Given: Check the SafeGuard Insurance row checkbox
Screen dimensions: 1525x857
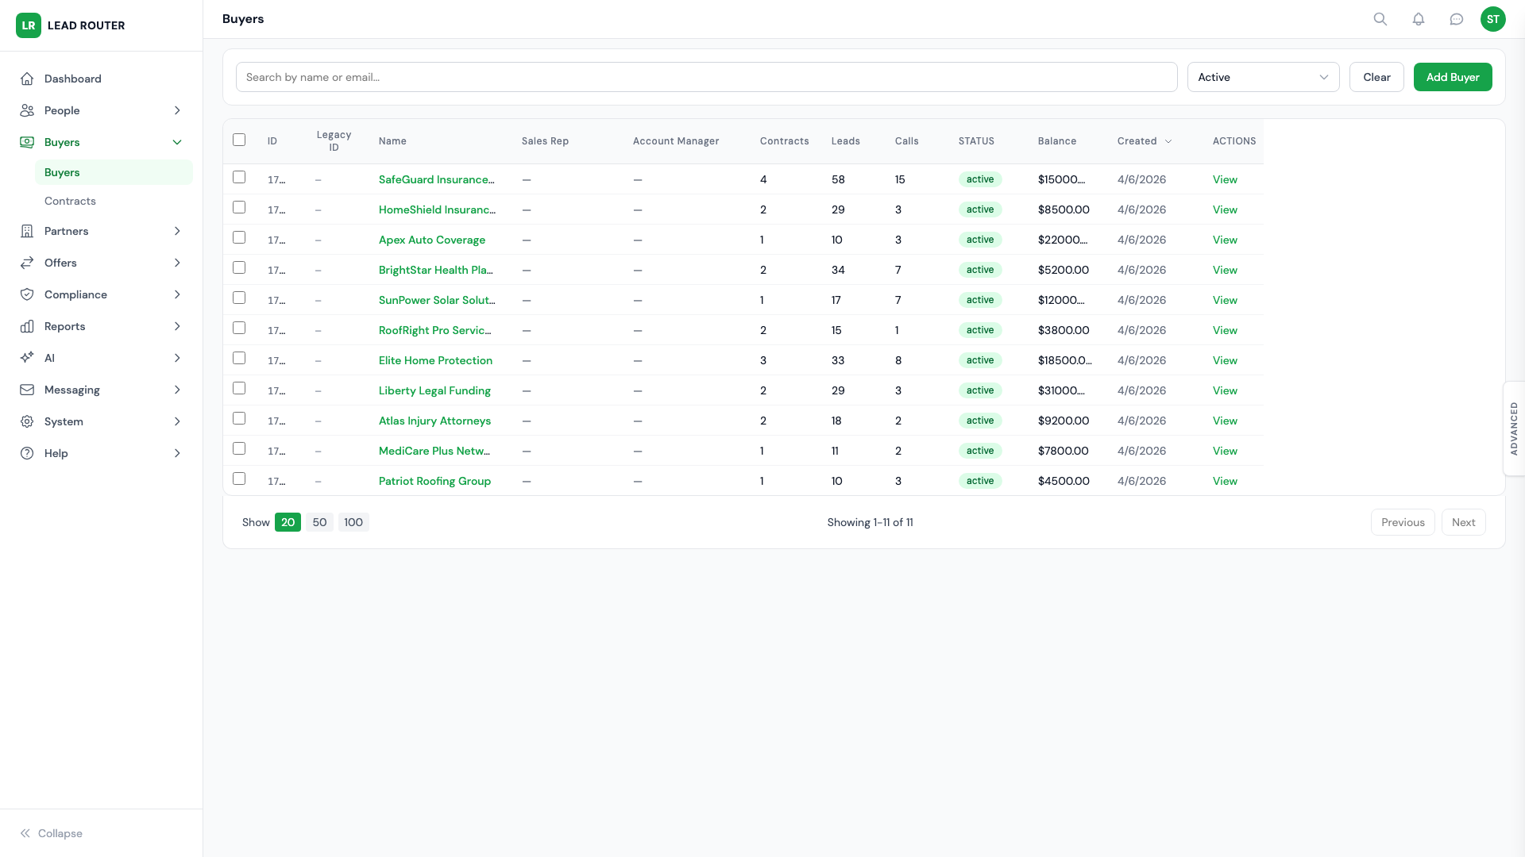Looking at the screenshot, I should coord(239,178).
